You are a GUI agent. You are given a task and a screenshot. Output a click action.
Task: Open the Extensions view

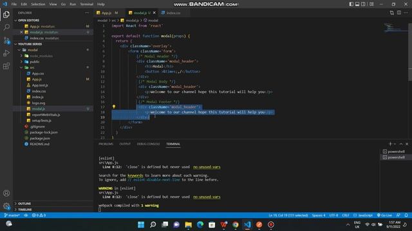click(x=6, y=66)
